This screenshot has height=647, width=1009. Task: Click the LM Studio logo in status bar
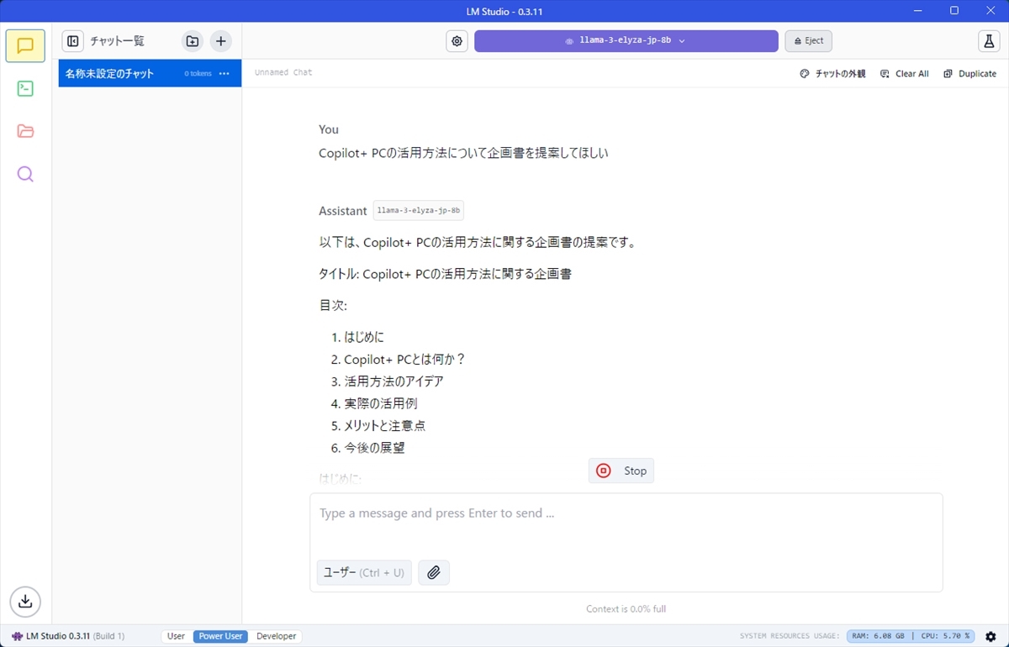17,636
